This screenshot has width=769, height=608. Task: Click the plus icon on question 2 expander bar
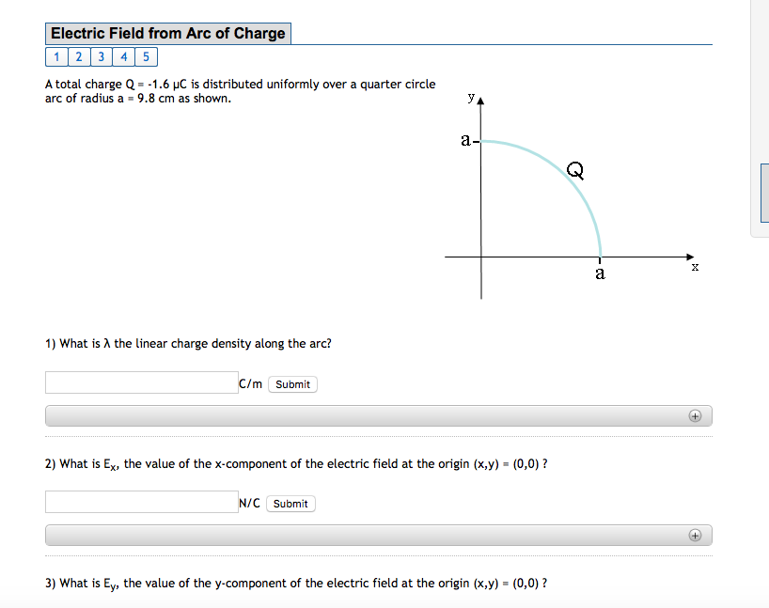point(695,534)
